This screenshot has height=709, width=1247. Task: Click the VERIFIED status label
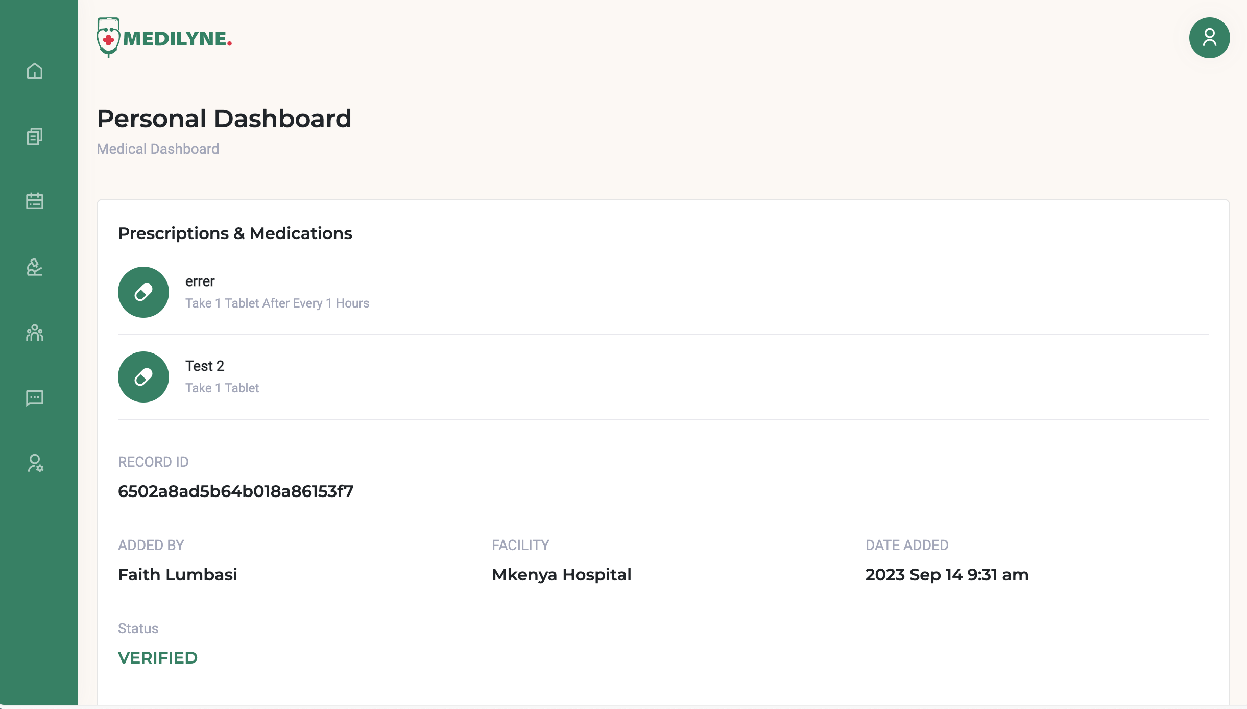pyautogui.click(x=158, y=658)
